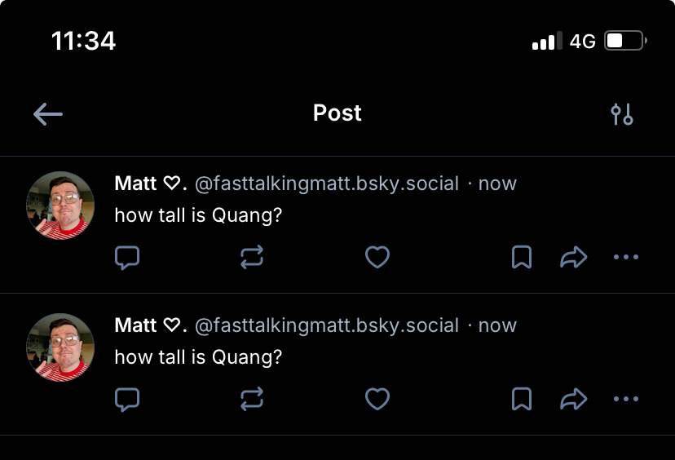The width and height of the screenshot is (675, 460).
Task: Open thread settings sliders icon
Action: [622, 114]
